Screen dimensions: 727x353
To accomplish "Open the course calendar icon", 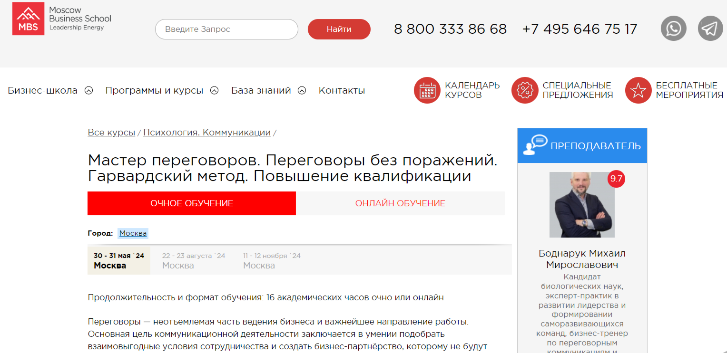I will pos(427,90).
